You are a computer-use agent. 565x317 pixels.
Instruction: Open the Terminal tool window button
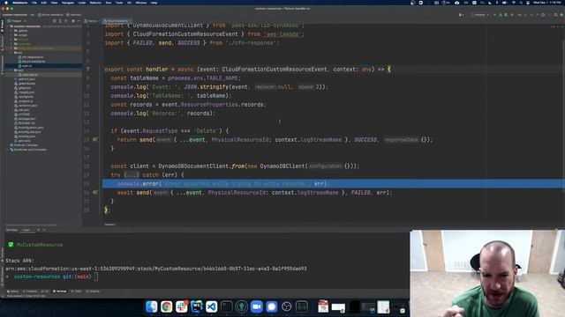[60, 291]
